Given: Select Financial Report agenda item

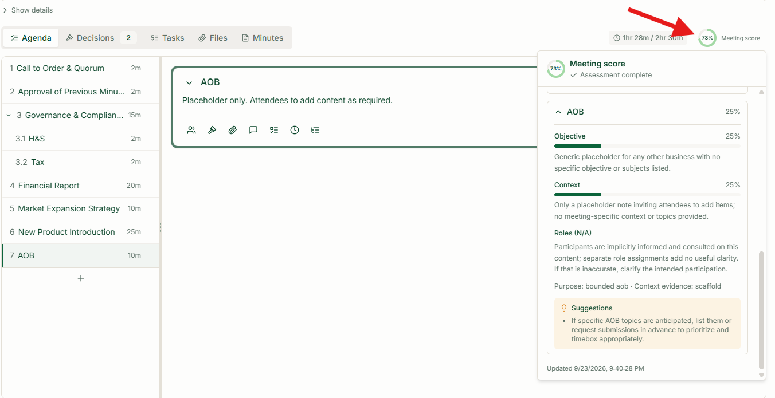Looking at the screenshot, I should (81, 186).
